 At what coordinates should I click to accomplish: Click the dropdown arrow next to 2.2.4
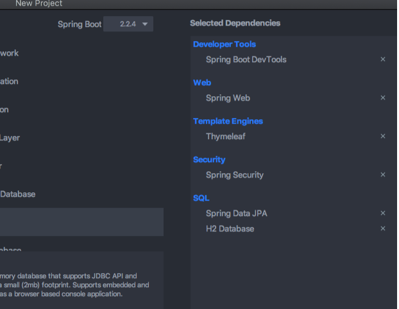[145, 24]
